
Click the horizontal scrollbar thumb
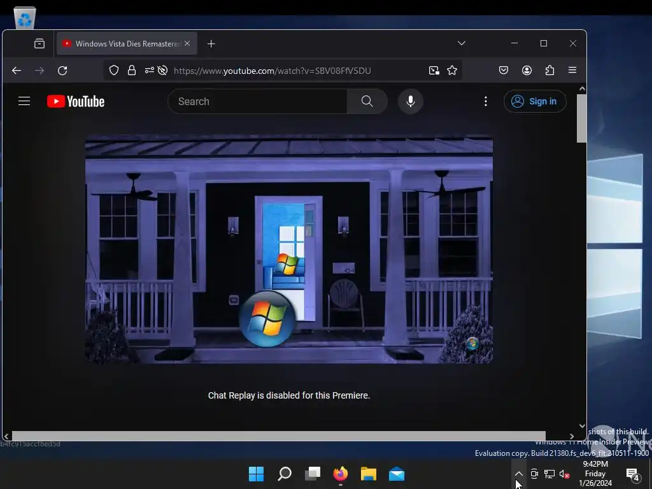pyautogui.click(x=279, y=436)
